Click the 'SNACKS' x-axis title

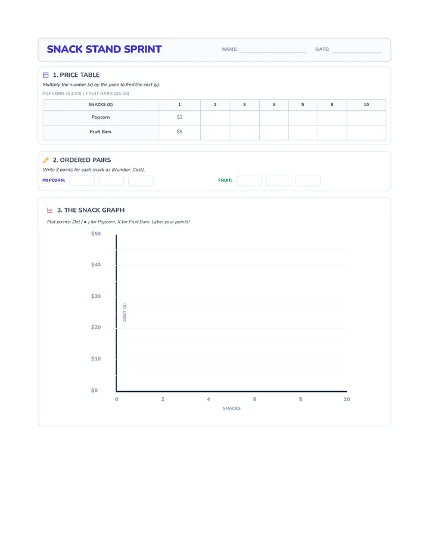tap(232, 409)
